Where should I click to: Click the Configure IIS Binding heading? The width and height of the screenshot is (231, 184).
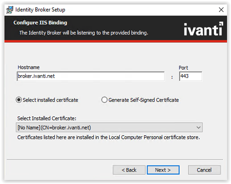click(40, 23)
